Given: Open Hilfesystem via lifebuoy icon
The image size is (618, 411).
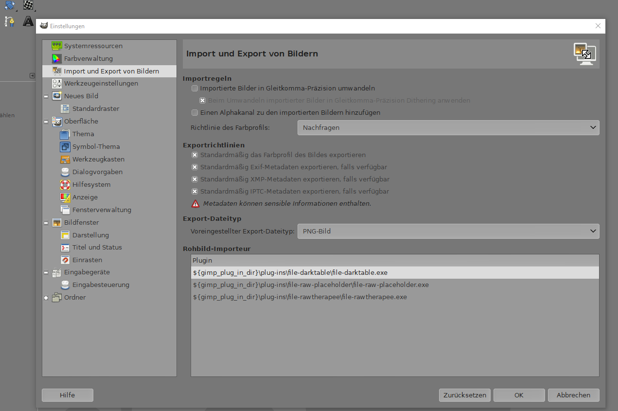Looking at the screenshot, I should (65, 185).
